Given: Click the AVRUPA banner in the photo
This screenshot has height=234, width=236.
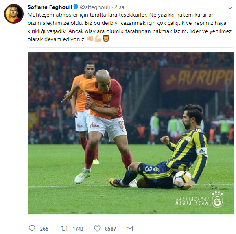Looking at the screenshot, I should click(x=197, y=79).
